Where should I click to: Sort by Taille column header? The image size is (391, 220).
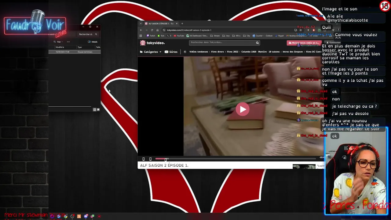[98, 47]
